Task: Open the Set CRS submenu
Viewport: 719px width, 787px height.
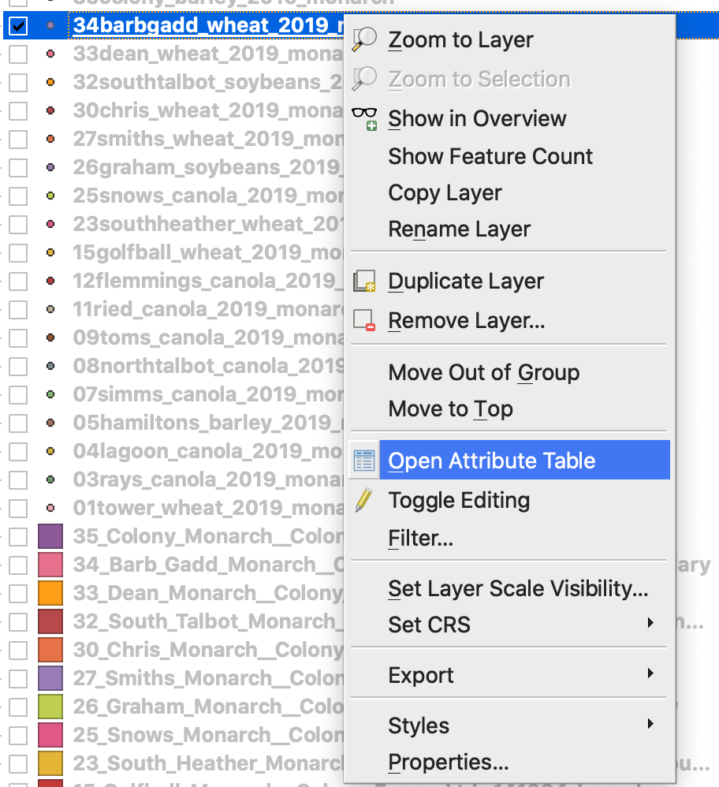Action: point(650,624)
